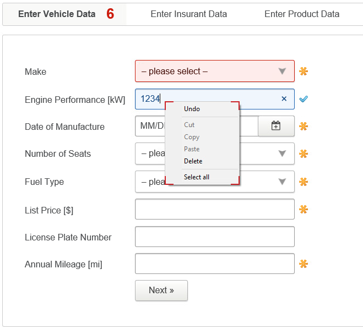
Task: Expand the Number of Seats dropdown arrow
Action: (282, 153)
